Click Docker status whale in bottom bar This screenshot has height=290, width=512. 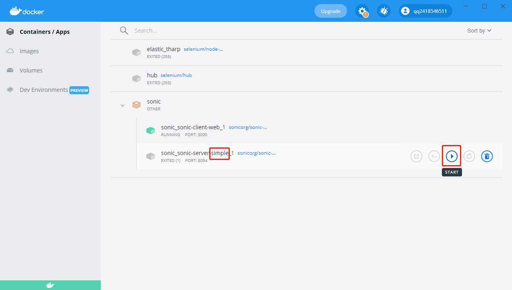[x=50, y=285]
